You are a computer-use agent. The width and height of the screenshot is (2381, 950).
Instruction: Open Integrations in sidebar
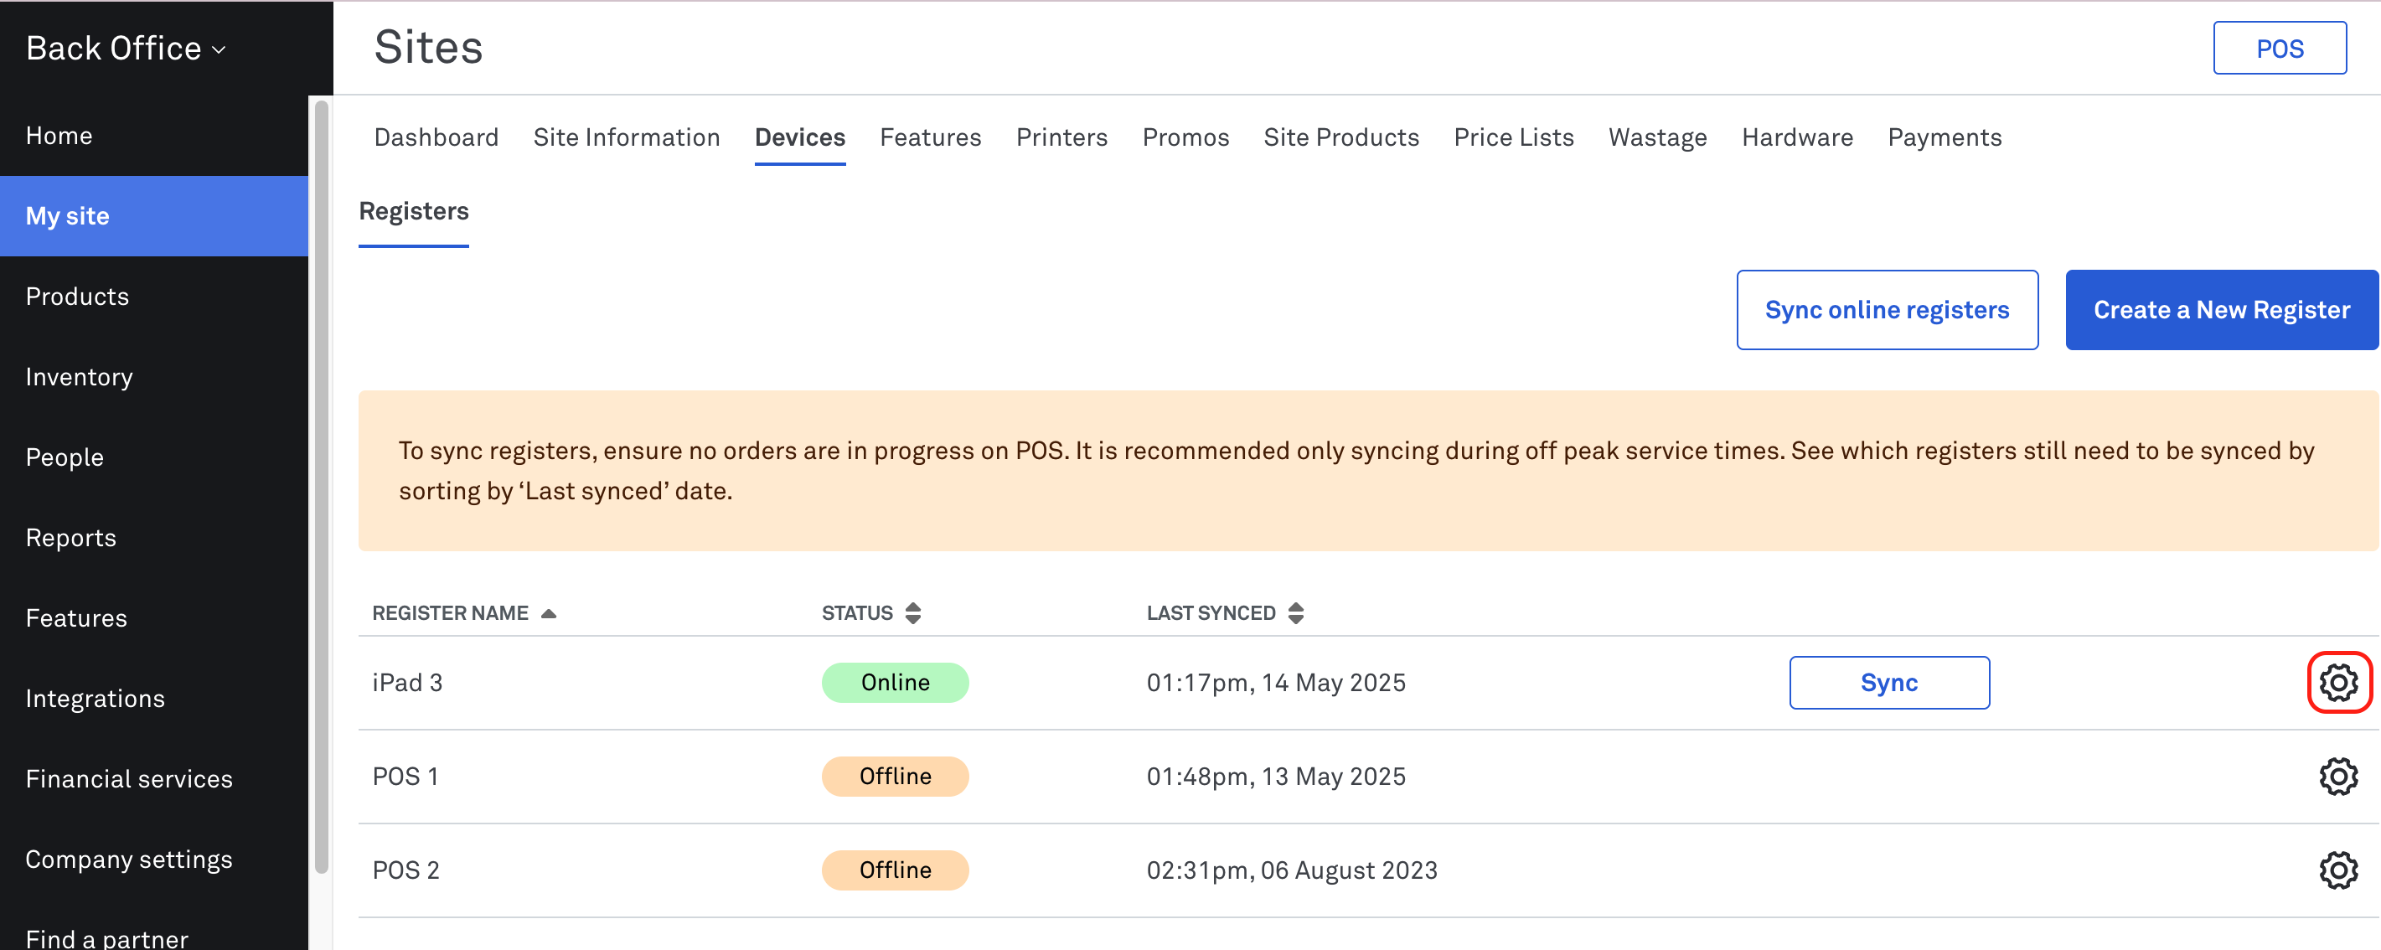coord(153,699)
